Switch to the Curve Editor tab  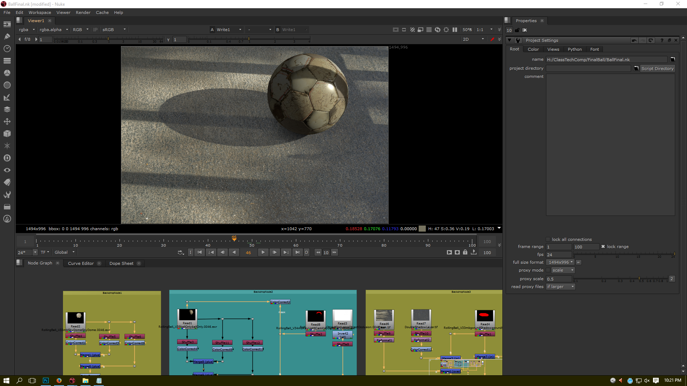click(x=81, y=263)
